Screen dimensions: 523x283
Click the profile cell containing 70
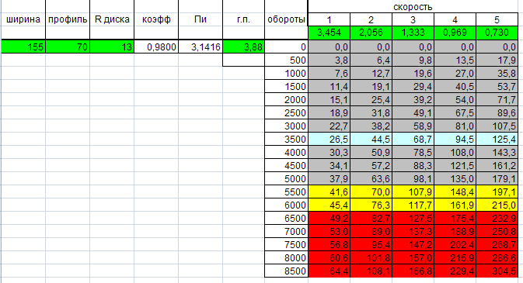tap(68, 47)
